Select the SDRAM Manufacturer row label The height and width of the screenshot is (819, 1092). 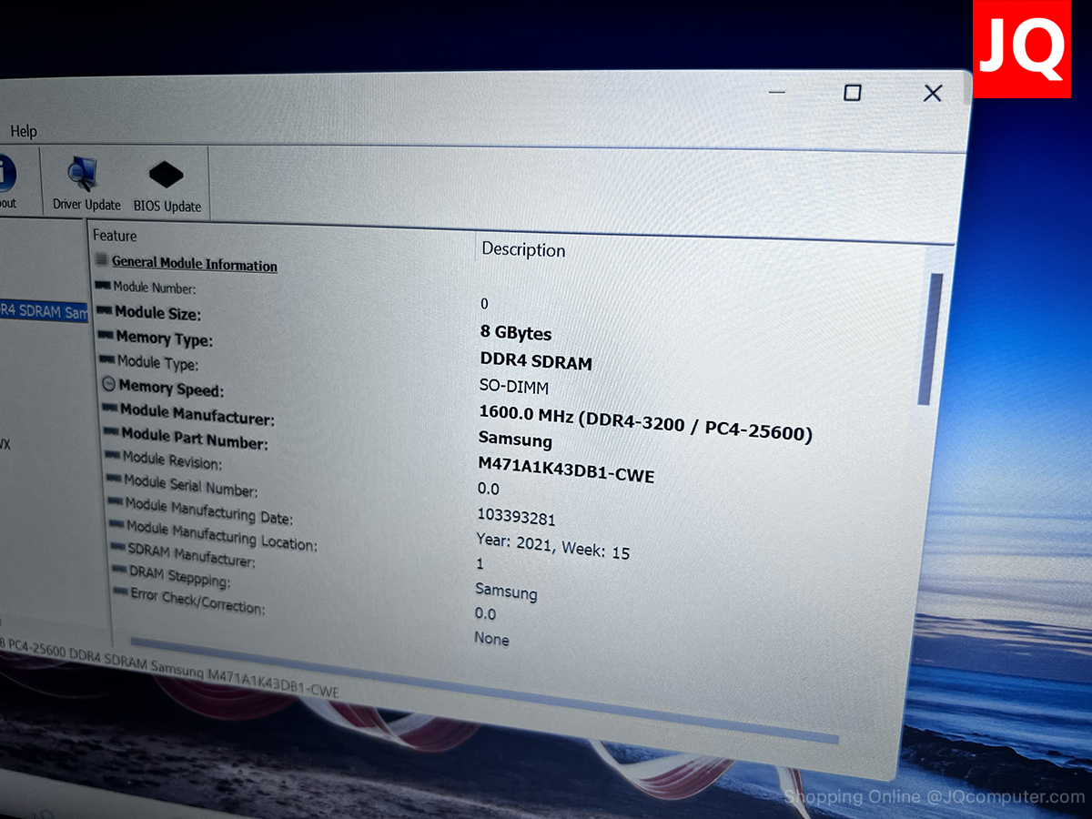tap(192, 555)
